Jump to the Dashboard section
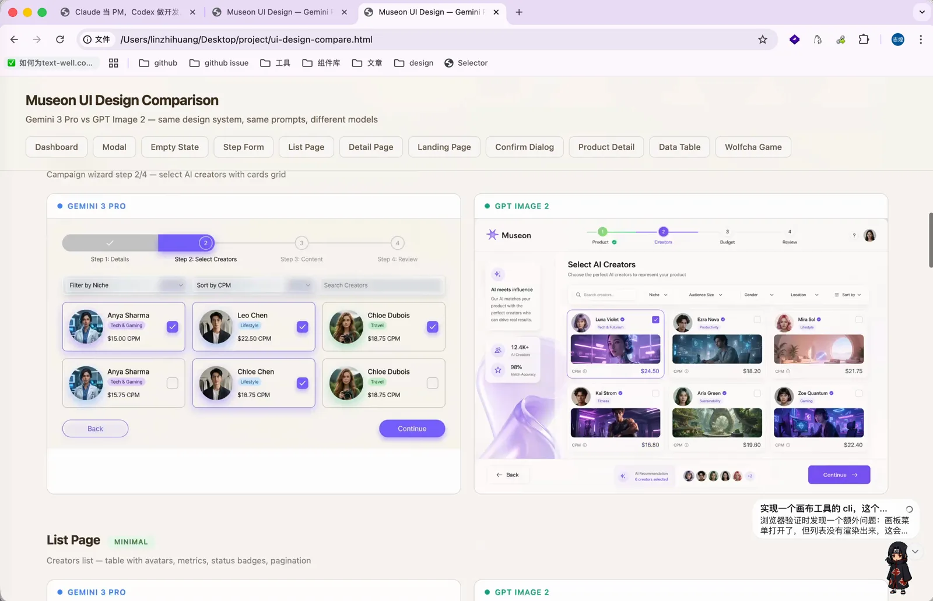Screen dimensions: 933x601 57,147
